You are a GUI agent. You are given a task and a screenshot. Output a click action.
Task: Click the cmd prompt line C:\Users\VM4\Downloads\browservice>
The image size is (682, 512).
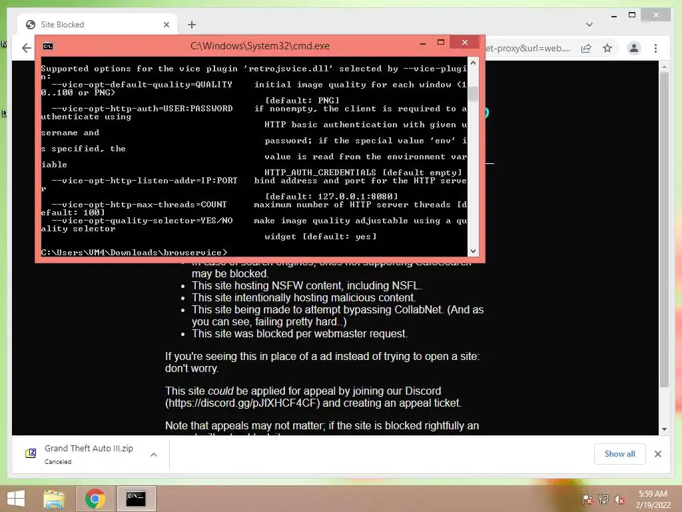pyautogui.click(x=134, y=253)
